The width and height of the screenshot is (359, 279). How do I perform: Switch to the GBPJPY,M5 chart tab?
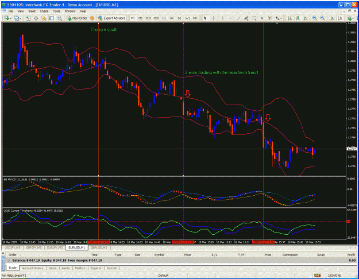click(34, 247)
